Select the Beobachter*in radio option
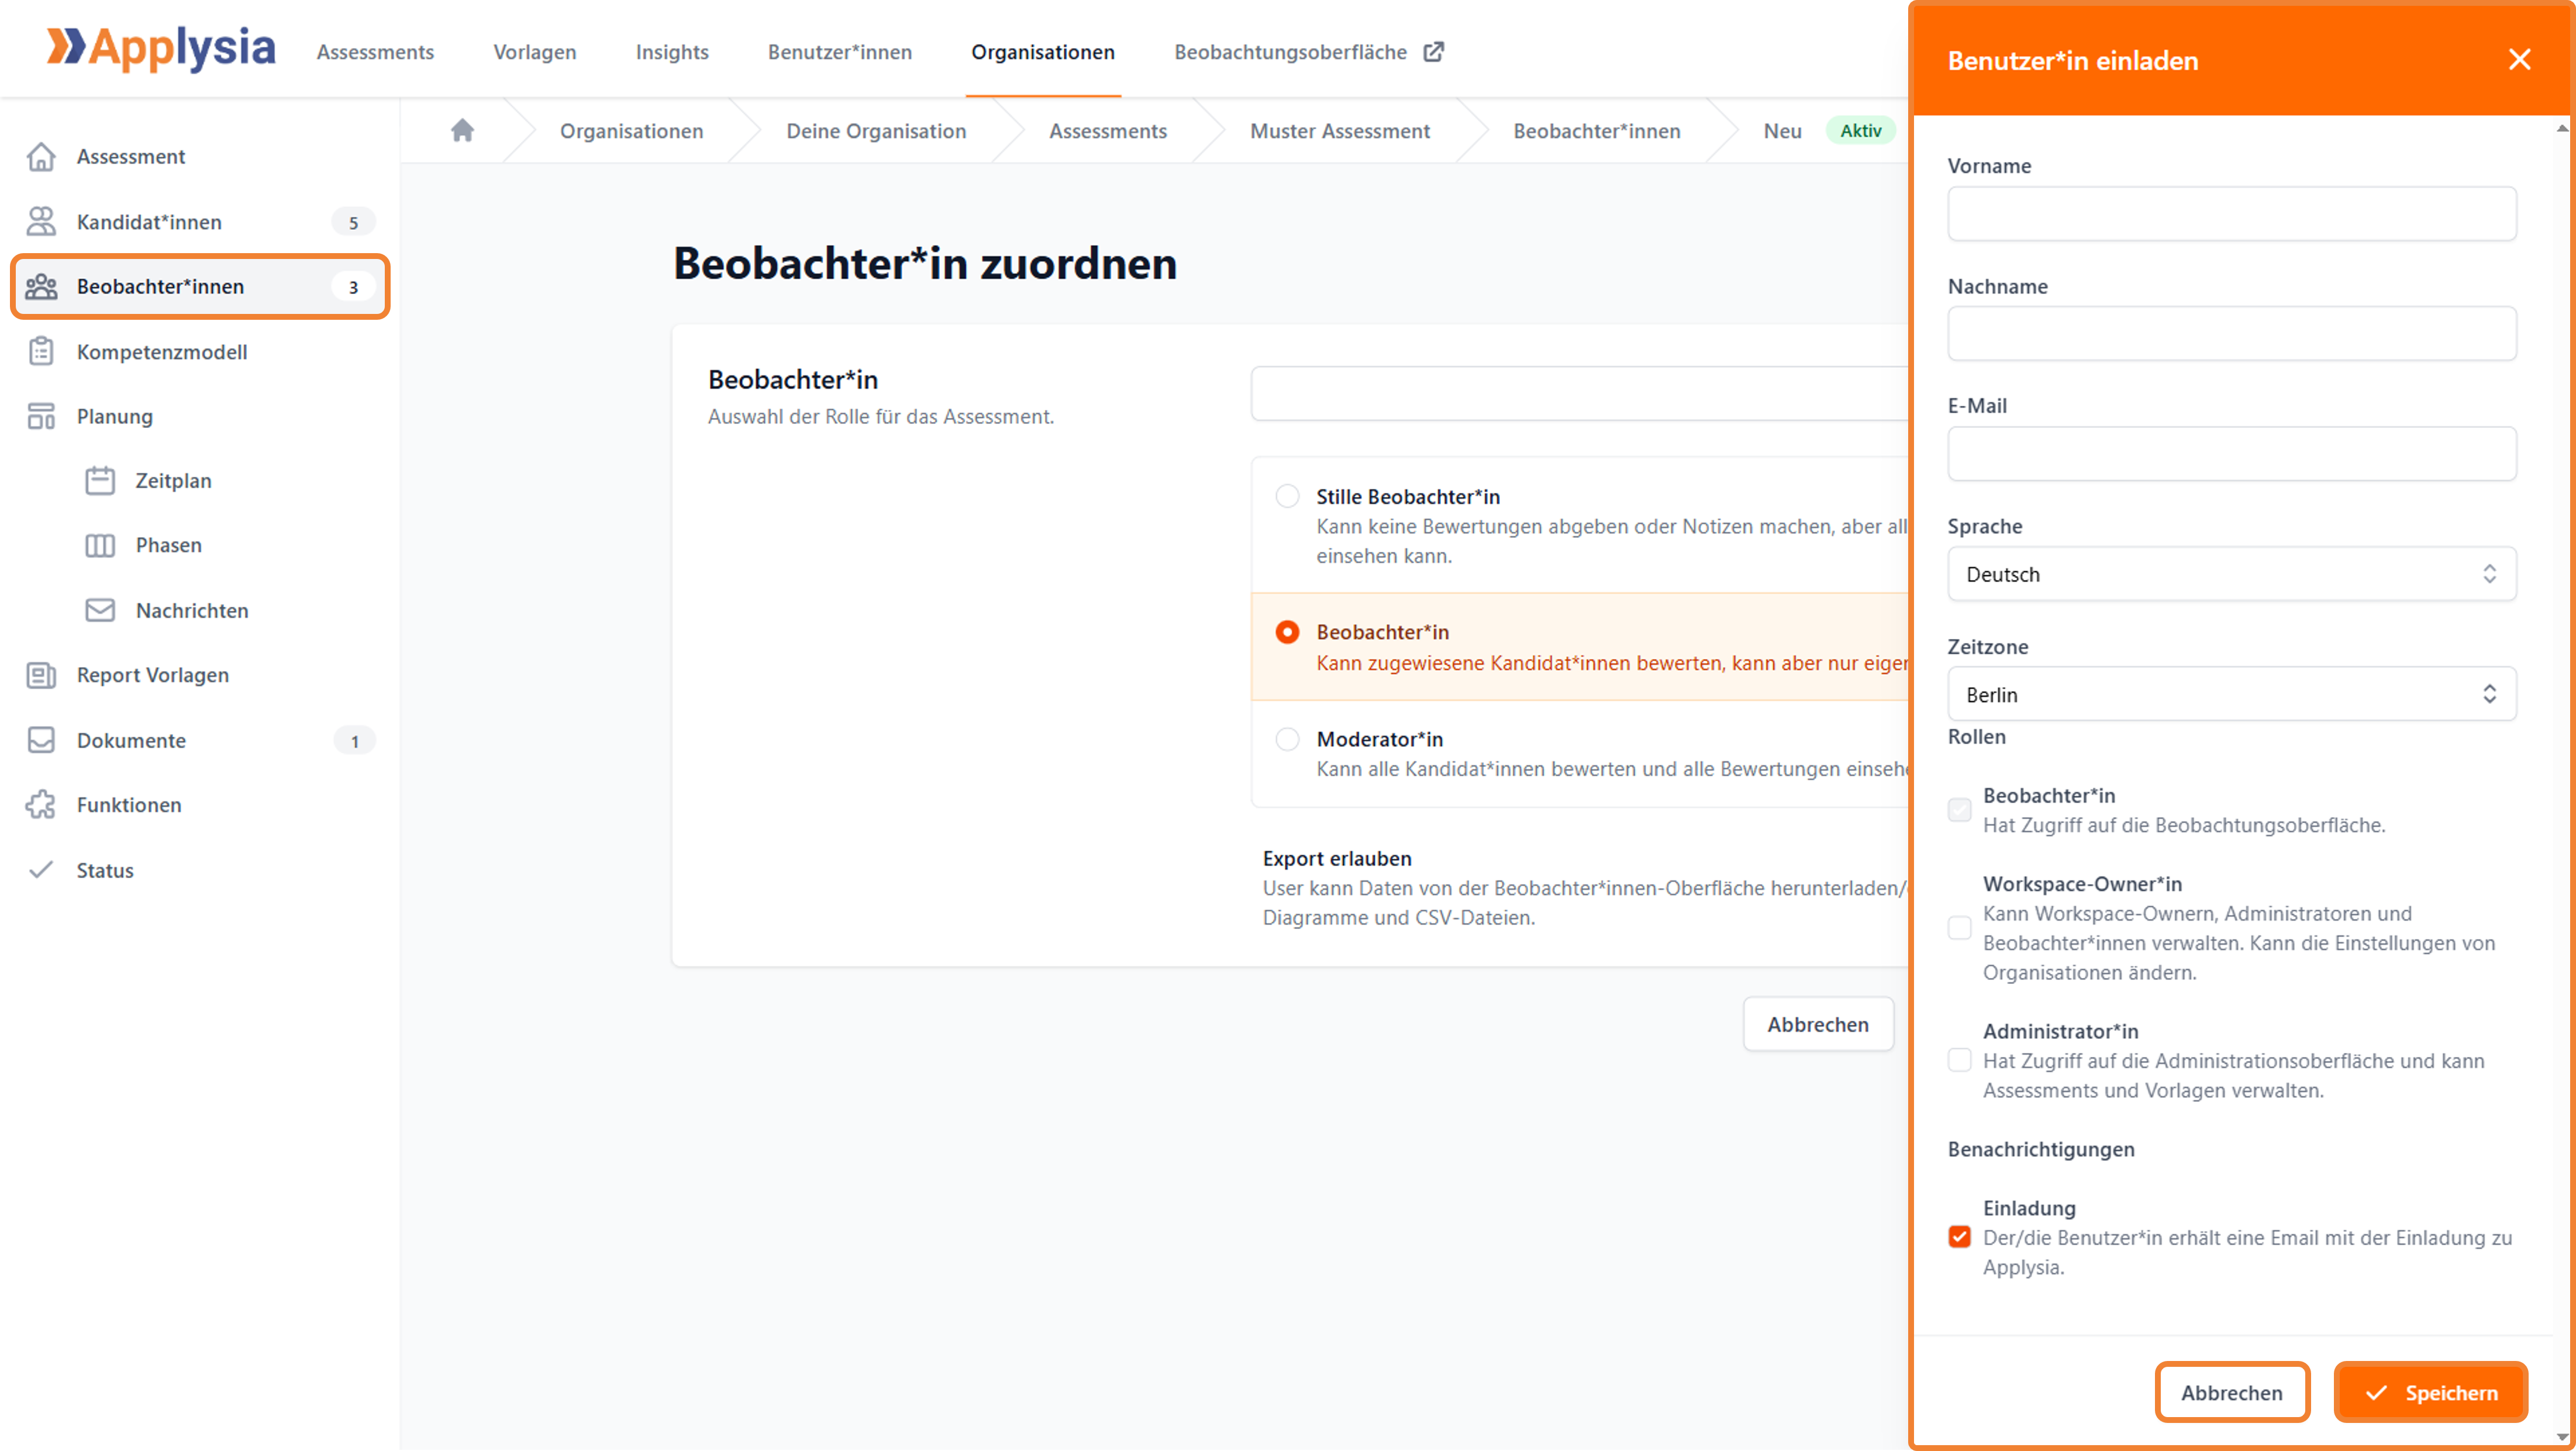The height and width of the screenshot is (1451, 2576). click(x=1287, y=632)
